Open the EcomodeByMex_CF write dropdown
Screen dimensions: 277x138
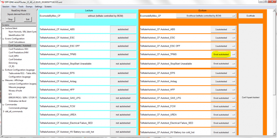206,16
